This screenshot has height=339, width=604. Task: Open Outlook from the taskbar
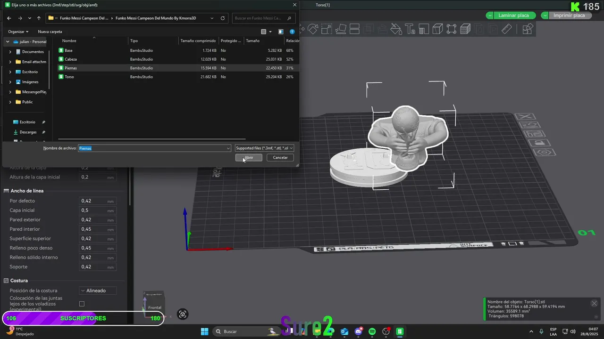pos(344,331)
